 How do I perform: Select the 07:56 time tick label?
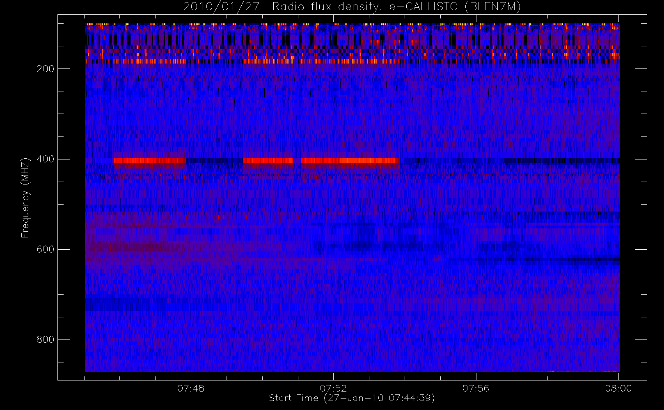pos(476,388)
